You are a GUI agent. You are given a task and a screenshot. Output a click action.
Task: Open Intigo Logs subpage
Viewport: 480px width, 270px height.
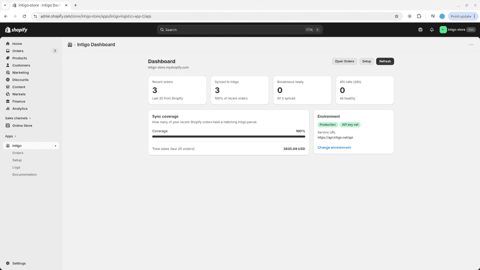click(x=16, y=167)
